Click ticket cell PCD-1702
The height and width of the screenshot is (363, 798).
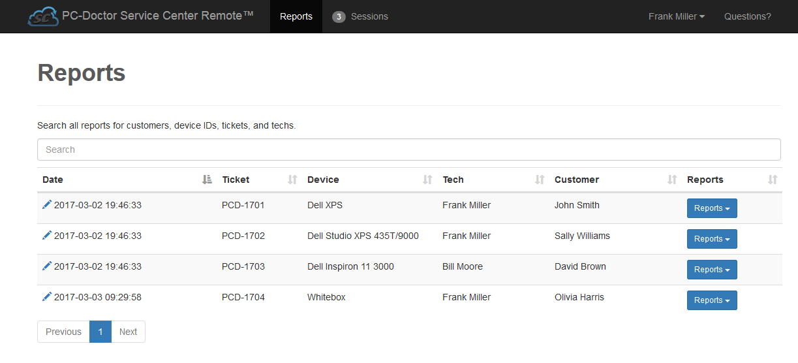243,236
